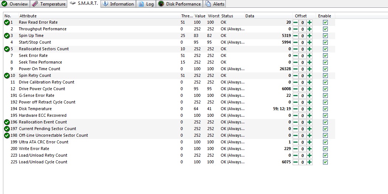Increase offset for Load/Unload Cycle Count
Image resolution: width=388 pixels, height=194 pixels.
[309, 162]
